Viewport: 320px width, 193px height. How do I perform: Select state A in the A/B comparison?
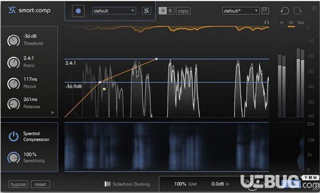coord(163,11)
